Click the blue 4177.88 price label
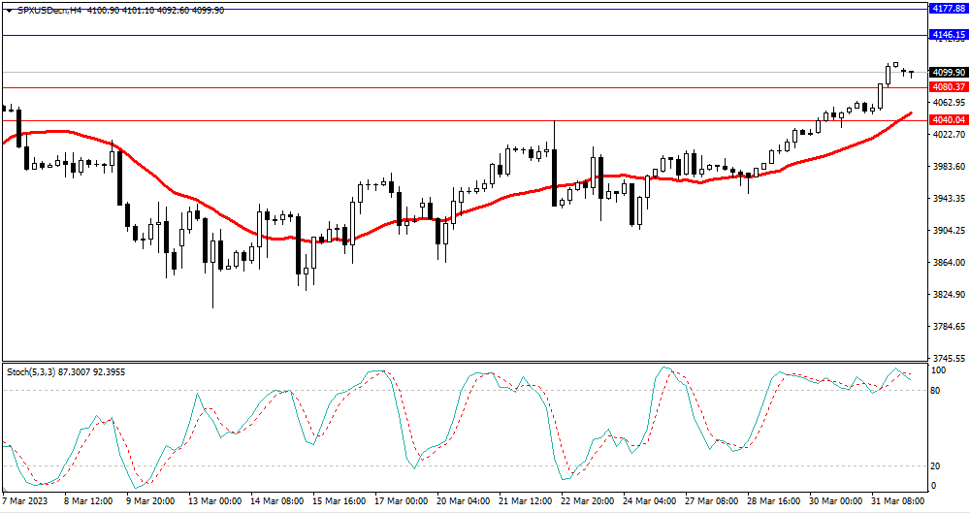This screenshot has height=513, width=970. pos(949,8)
